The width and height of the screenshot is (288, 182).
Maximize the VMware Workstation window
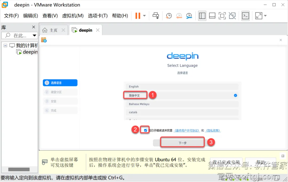[x=274, y=5]
